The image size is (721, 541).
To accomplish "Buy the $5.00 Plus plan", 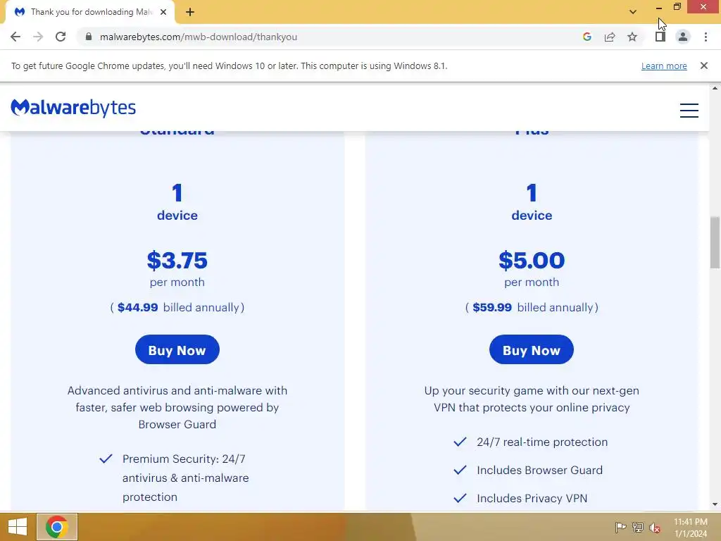I will click(x=532, y=349).
